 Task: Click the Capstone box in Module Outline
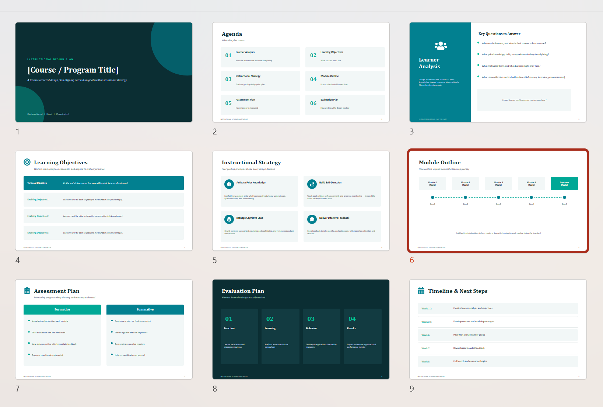click(564, 183)
